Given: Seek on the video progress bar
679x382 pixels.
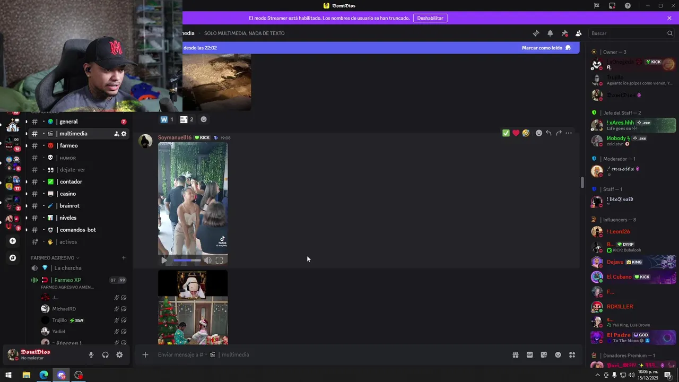Looking at the screenshot, I should (187, 260).
